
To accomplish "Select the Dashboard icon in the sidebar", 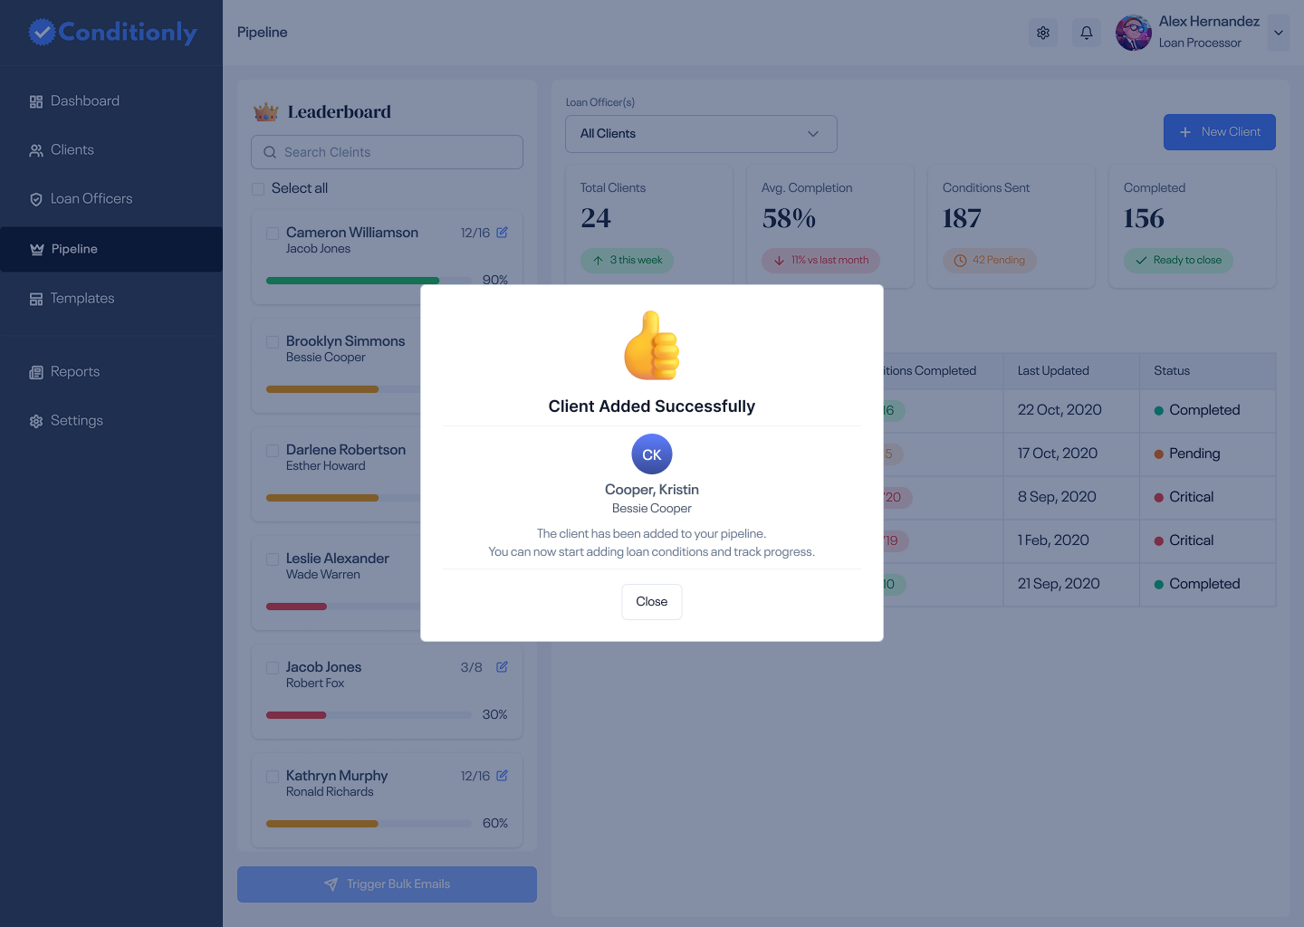I will pos(36,100).
